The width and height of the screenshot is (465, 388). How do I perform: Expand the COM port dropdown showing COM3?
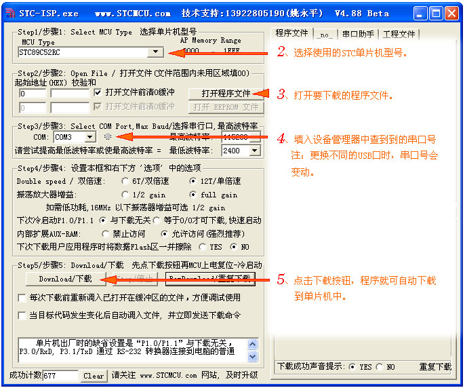point(89,137)
